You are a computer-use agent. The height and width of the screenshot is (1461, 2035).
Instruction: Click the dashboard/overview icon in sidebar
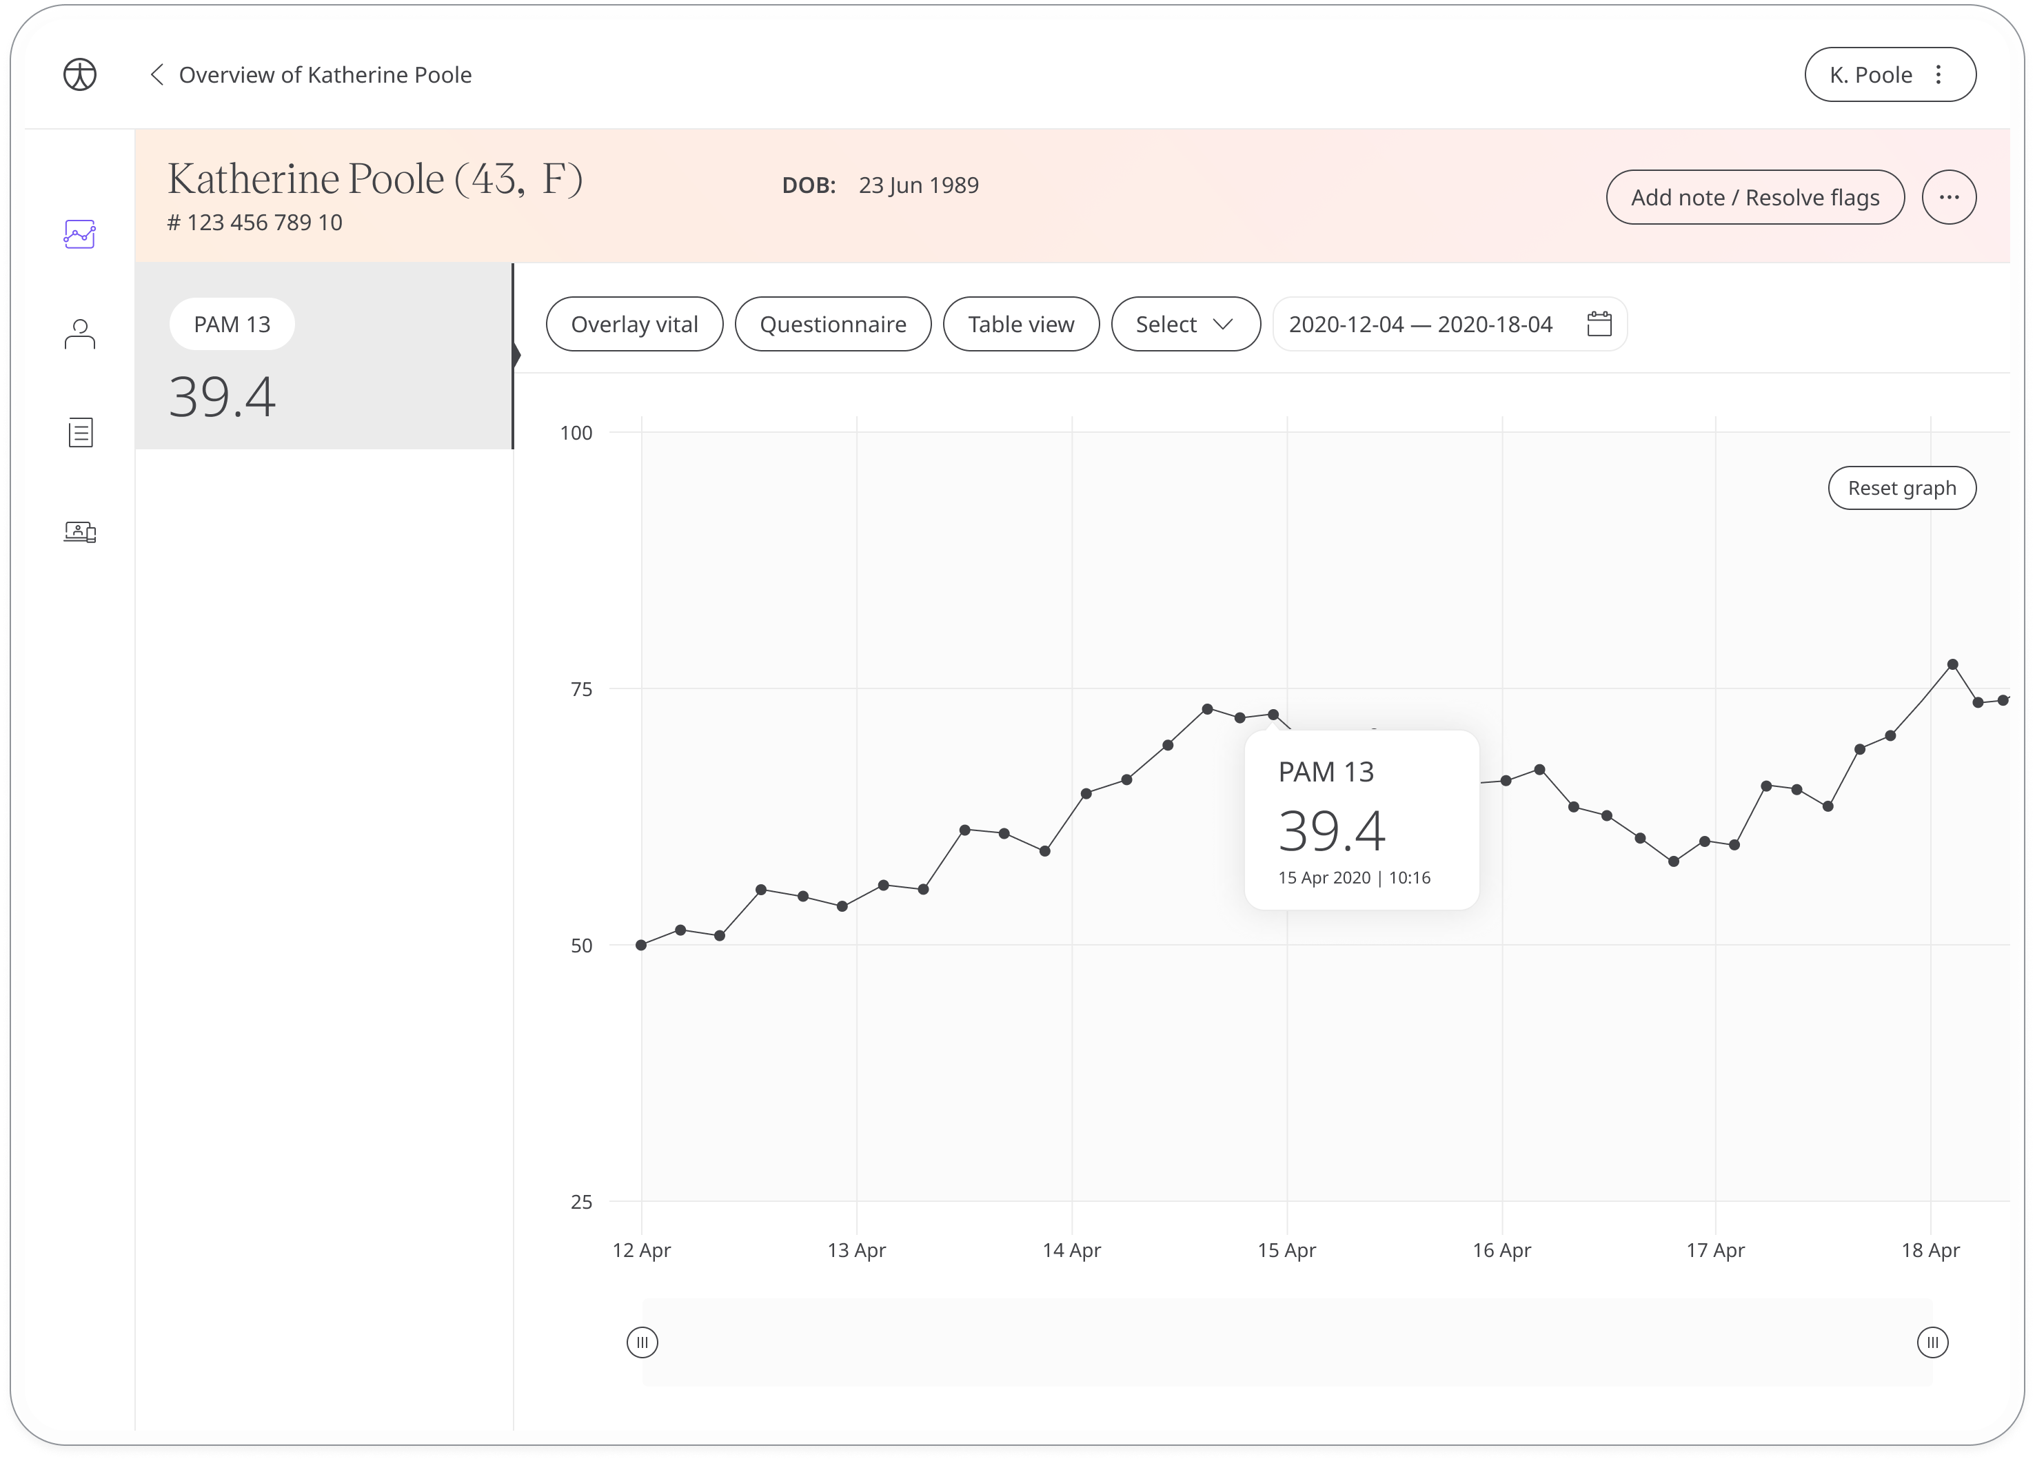pyautogui.click(x=79, y=234)
